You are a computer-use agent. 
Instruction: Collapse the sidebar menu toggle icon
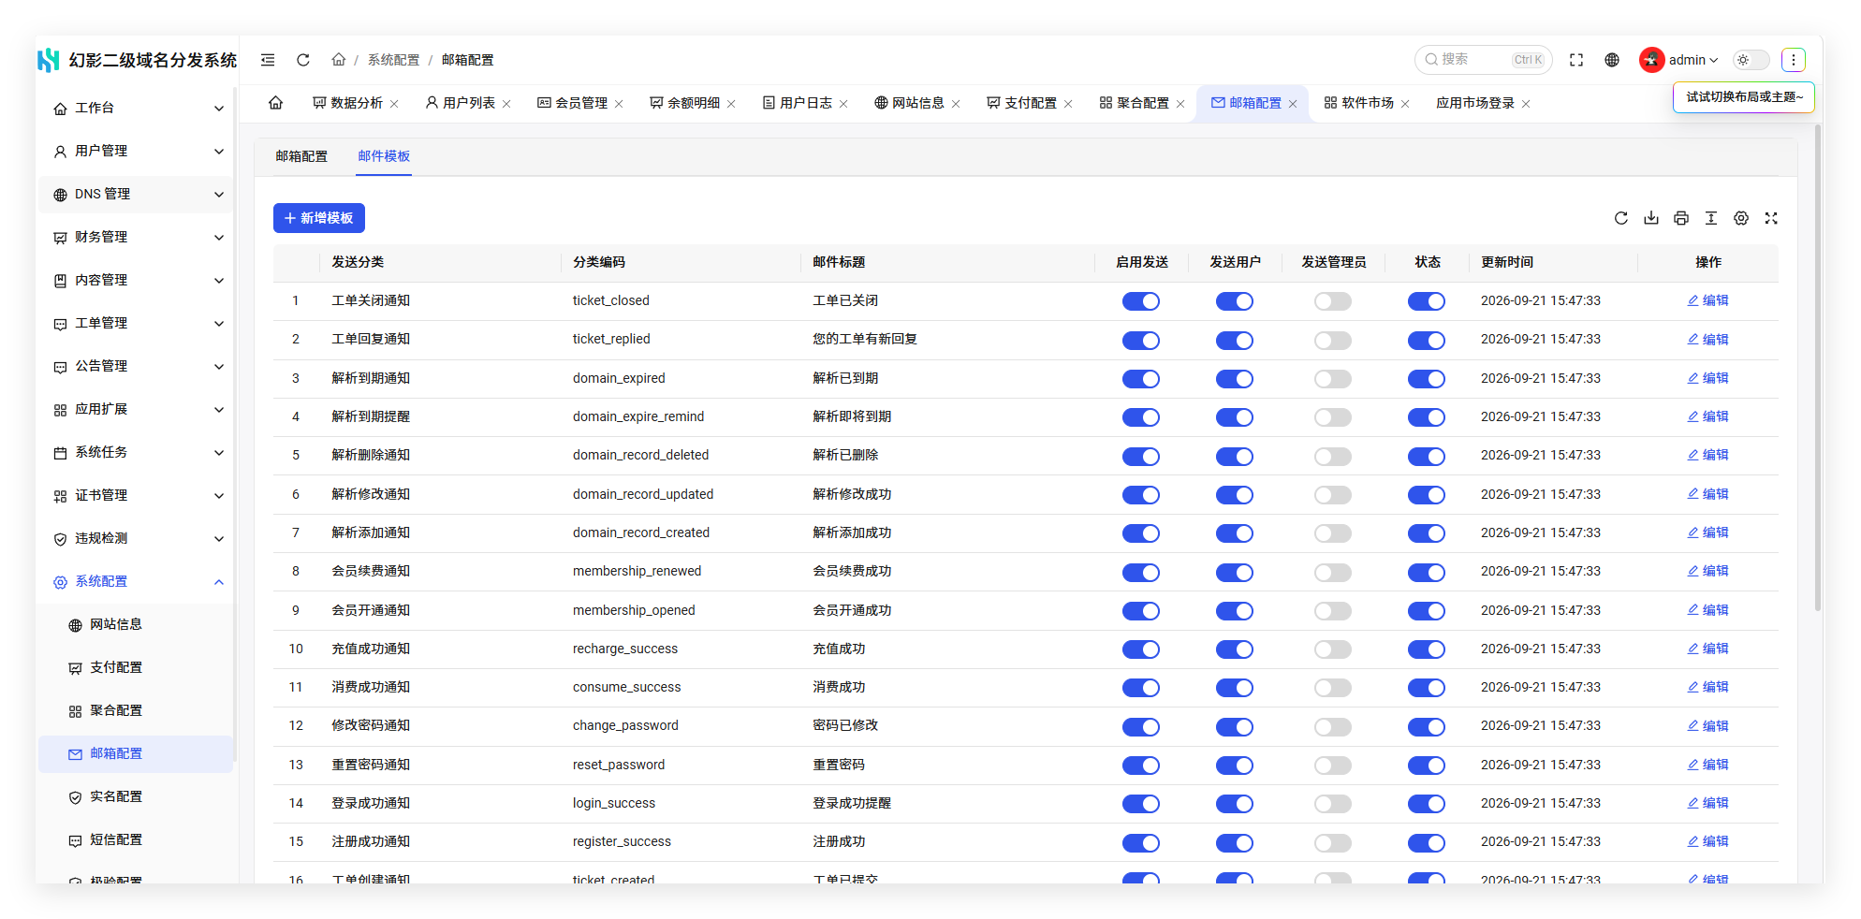click(268, 60)
